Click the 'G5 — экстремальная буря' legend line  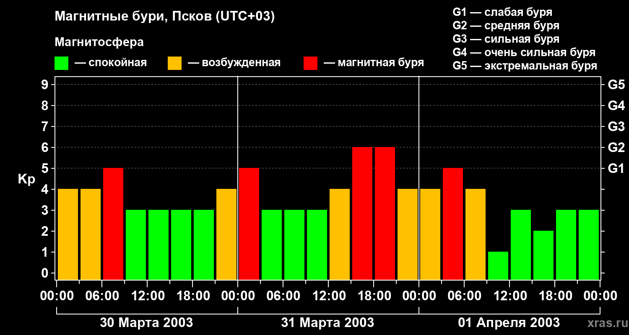(525, 66)
